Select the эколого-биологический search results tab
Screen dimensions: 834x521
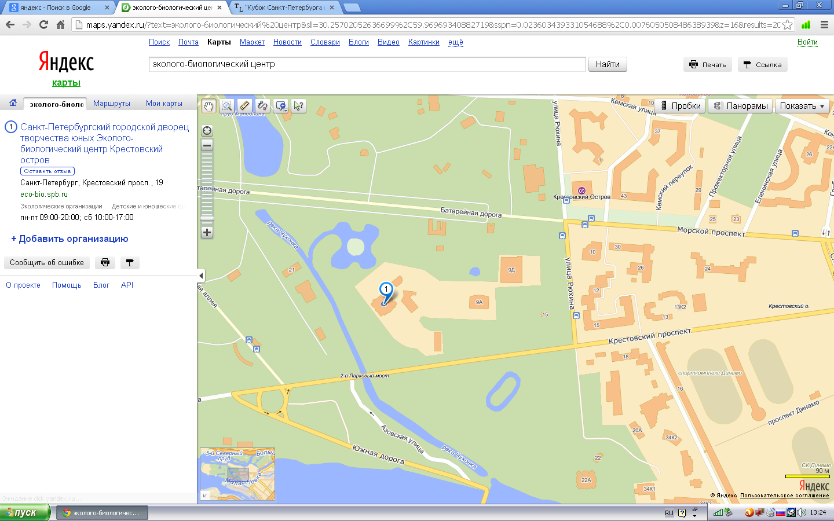[x=56, y=104]
